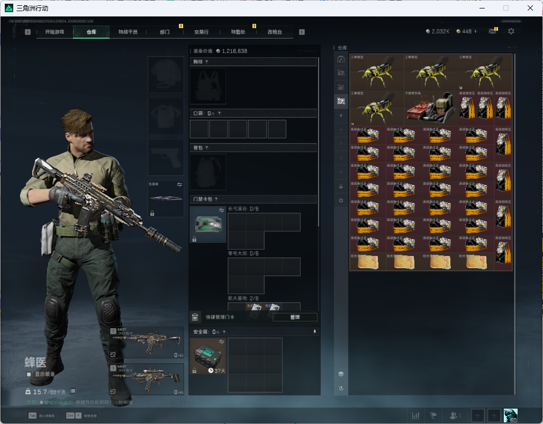The width and height of the screenshot is (543, 424).
Task: Select the second K437 weapon with scope
Action: [147, 379]
